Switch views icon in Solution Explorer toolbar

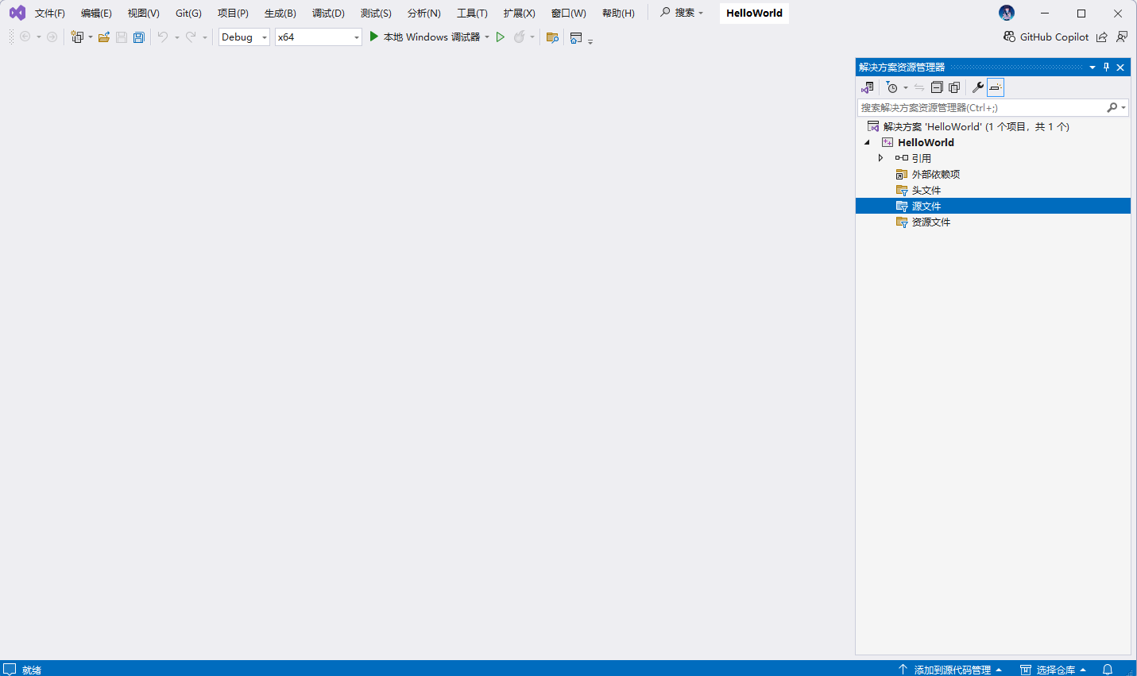coord(868,87)
